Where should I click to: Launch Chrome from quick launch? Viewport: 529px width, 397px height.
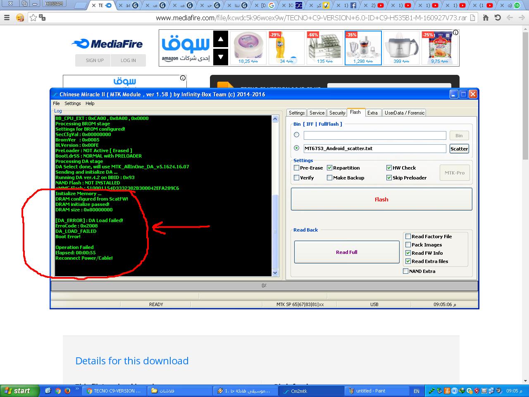click(x=58, y=391)
